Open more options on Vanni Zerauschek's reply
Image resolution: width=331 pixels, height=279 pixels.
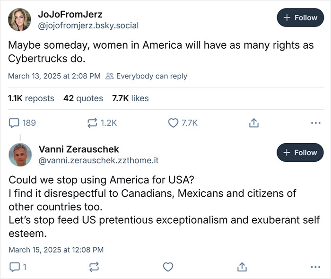click(x=315, y=267)
